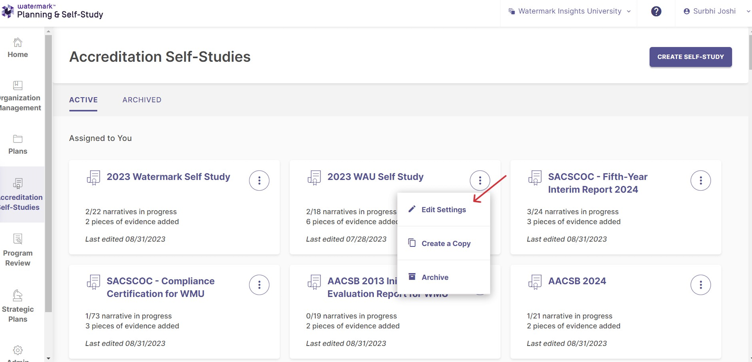752x362 pixels.
Task: Click the Watermark logo icon
Action: tap(7, 11)
